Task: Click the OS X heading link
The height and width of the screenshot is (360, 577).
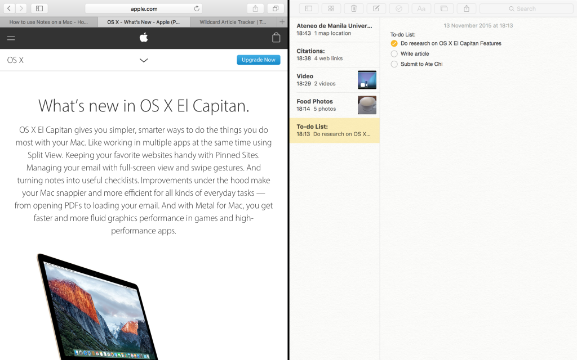Action: 15,60
